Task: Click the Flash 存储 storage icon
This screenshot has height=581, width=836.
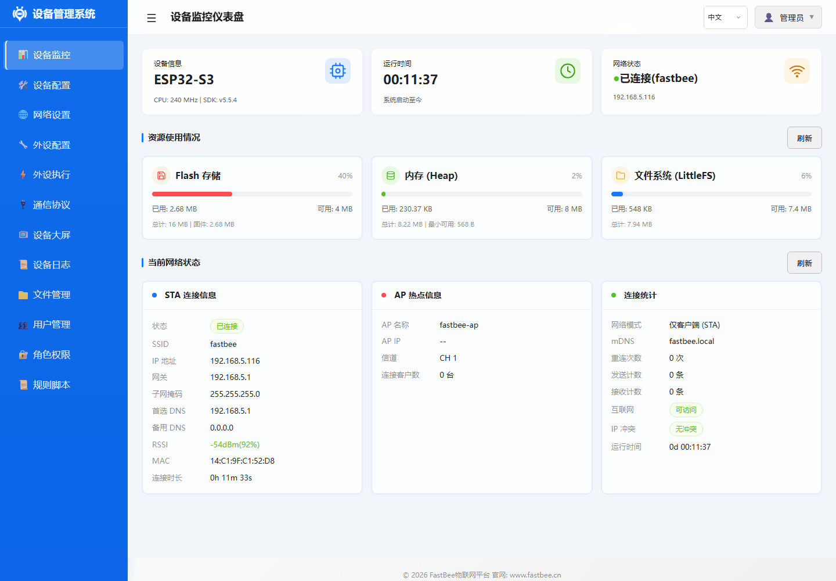Action: click(161, 175)
